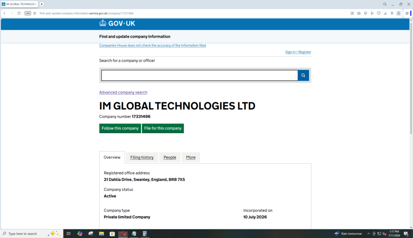Click the Active company status value
Image resolution: width=413 pixels, height=238 pixels.
coord(110,196)
